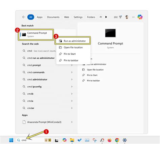
Task: Open the user account avatar
Action: [127, 17]
